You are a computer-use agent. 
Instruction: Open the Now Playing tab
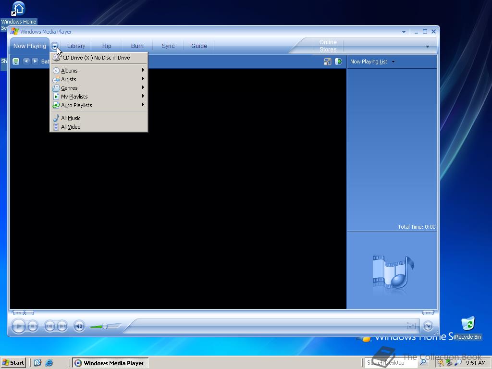pyautogui.click(x=29, y=46)
